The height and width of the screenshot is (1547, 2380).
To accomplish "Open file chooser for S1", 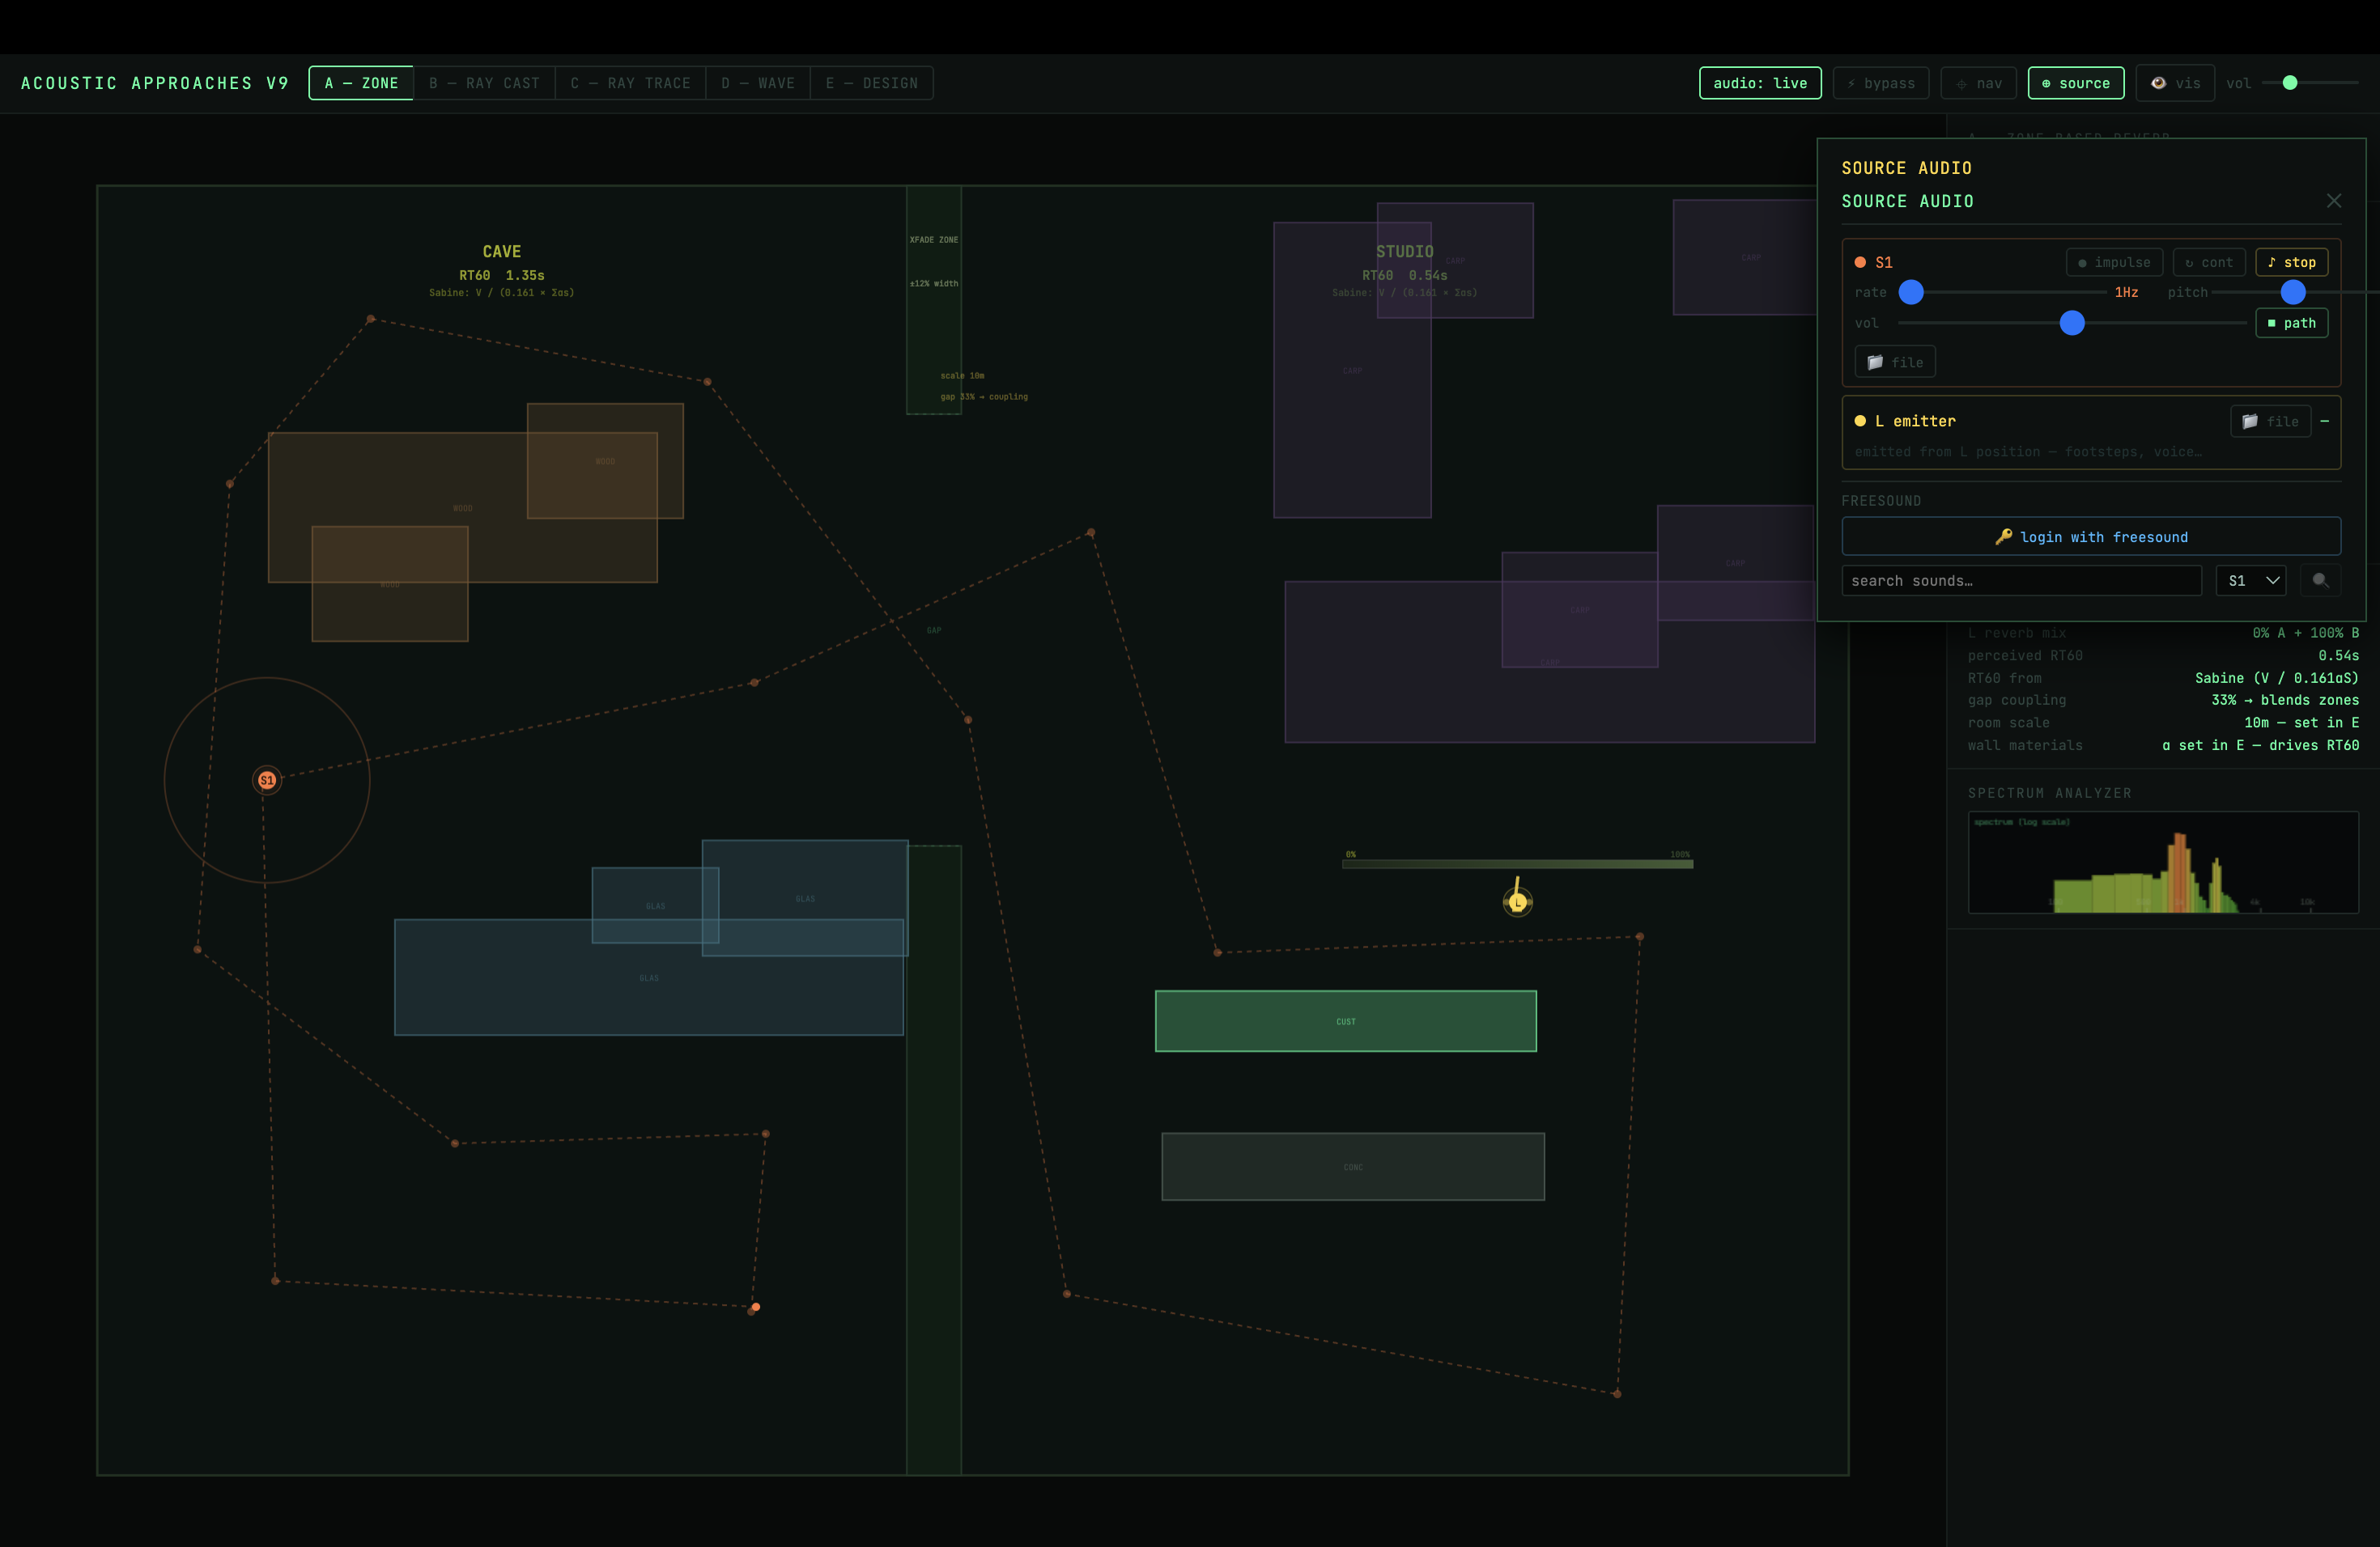I will click(x=1895, y=362).
